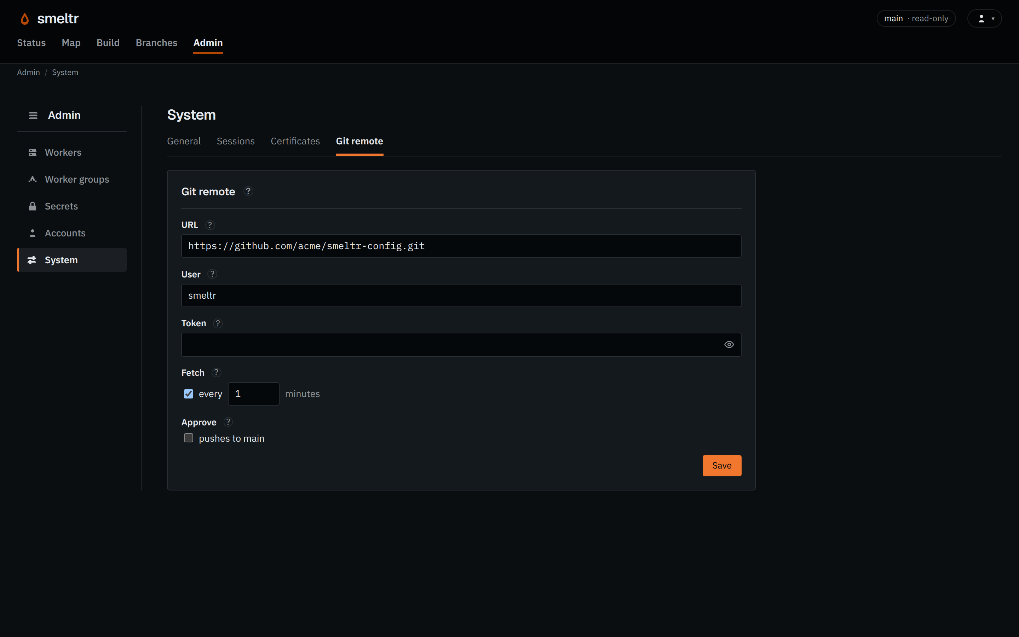This screenshot has width=1019, height=637.
Task: Click the Workers sidebar icon
Action: 33,153
